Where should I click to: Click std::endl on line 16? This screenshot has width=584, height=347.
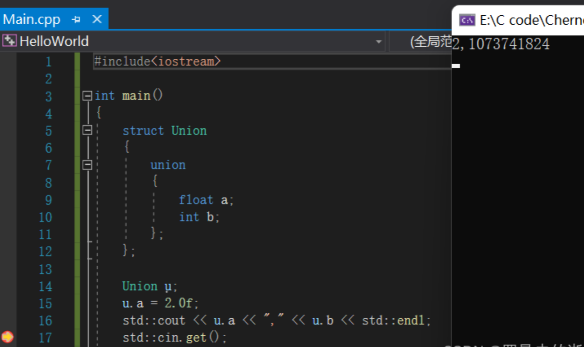394,321
